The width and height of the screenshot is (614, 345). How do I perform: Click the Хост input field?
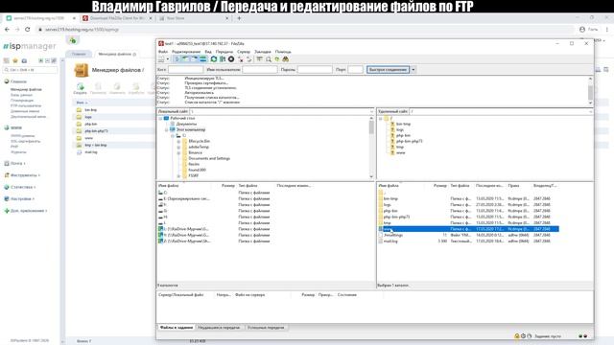click(x=185, y=70)
